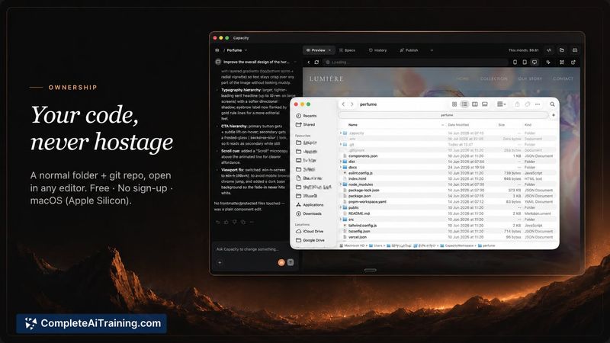This screenshot has height=343, width=610.
Task: Click the LUMIÈRE logo in preview
Action: click(x=326, y=79)
